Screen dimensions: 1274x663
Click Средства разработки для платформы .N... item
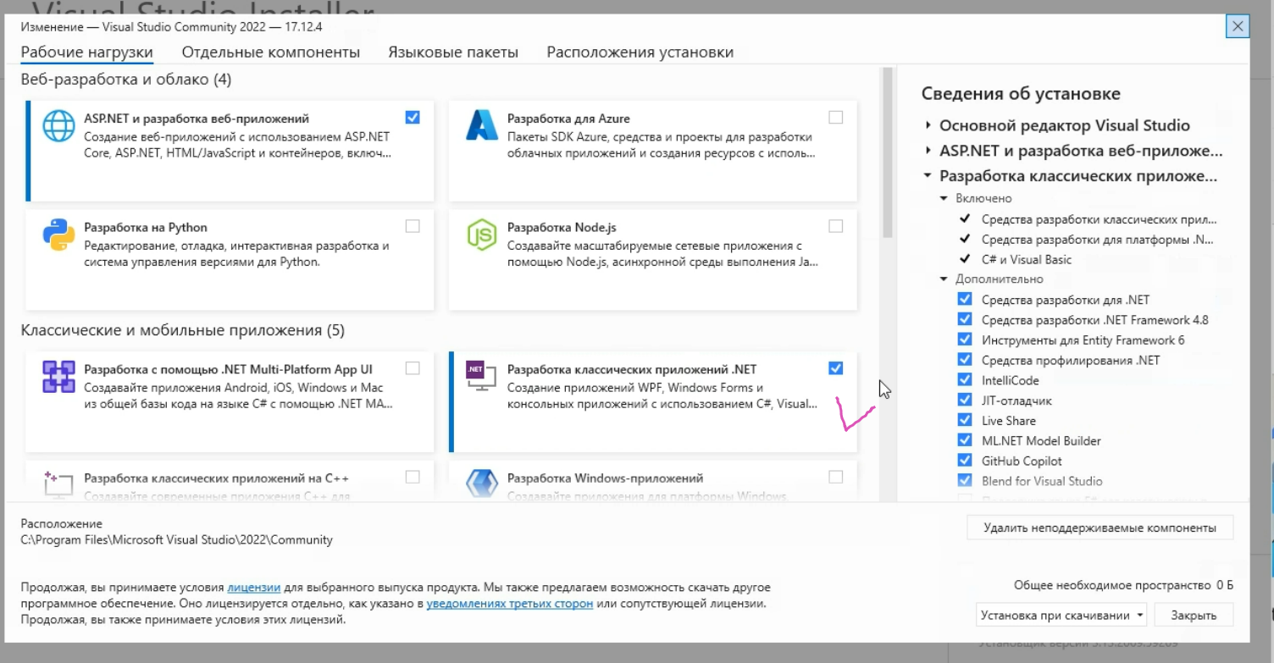(x=1098, y=240)
